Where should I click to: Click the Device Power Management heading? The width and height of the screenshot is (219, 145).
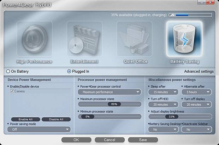(29, 80)
